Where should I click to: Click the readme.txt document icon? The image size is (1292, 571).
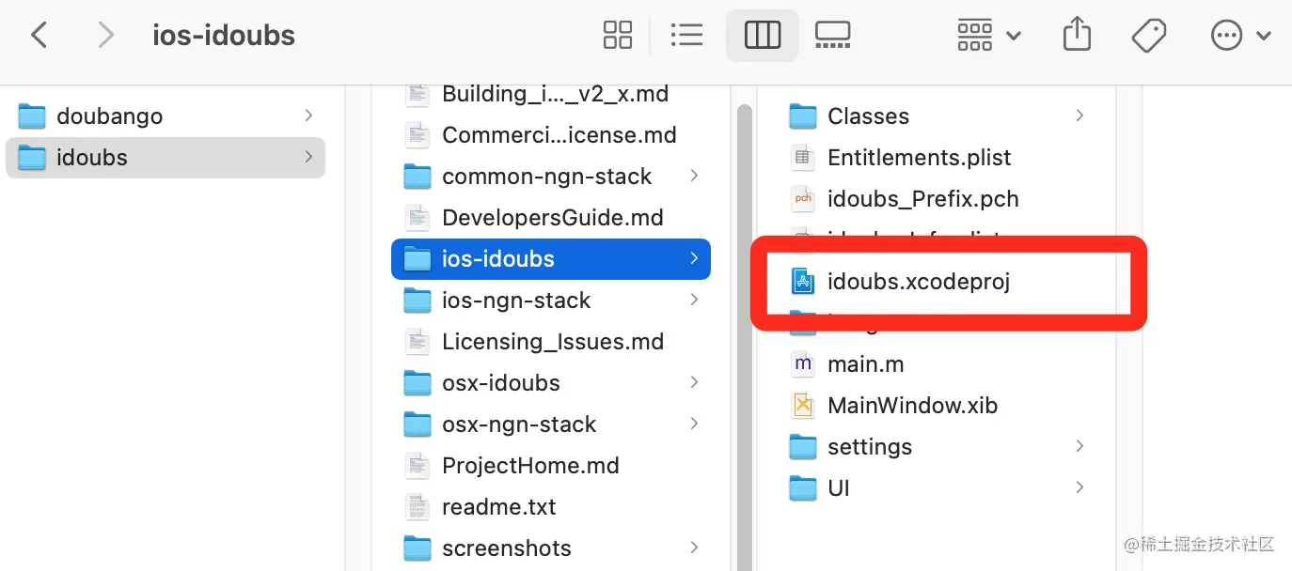coord(418,507)
